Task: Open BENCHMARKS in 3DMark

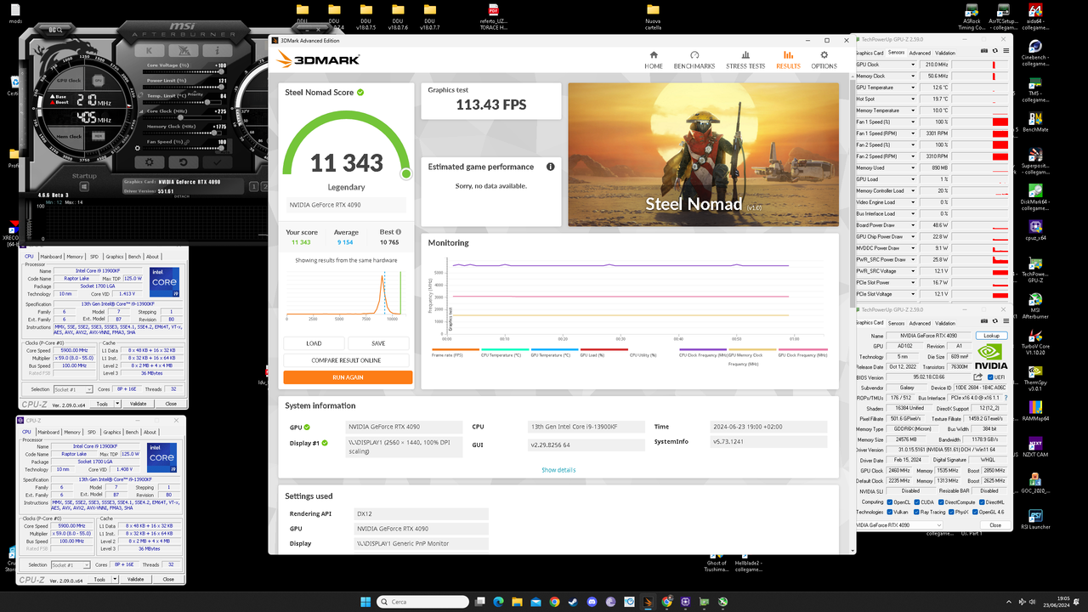Action: coord(694,59)
